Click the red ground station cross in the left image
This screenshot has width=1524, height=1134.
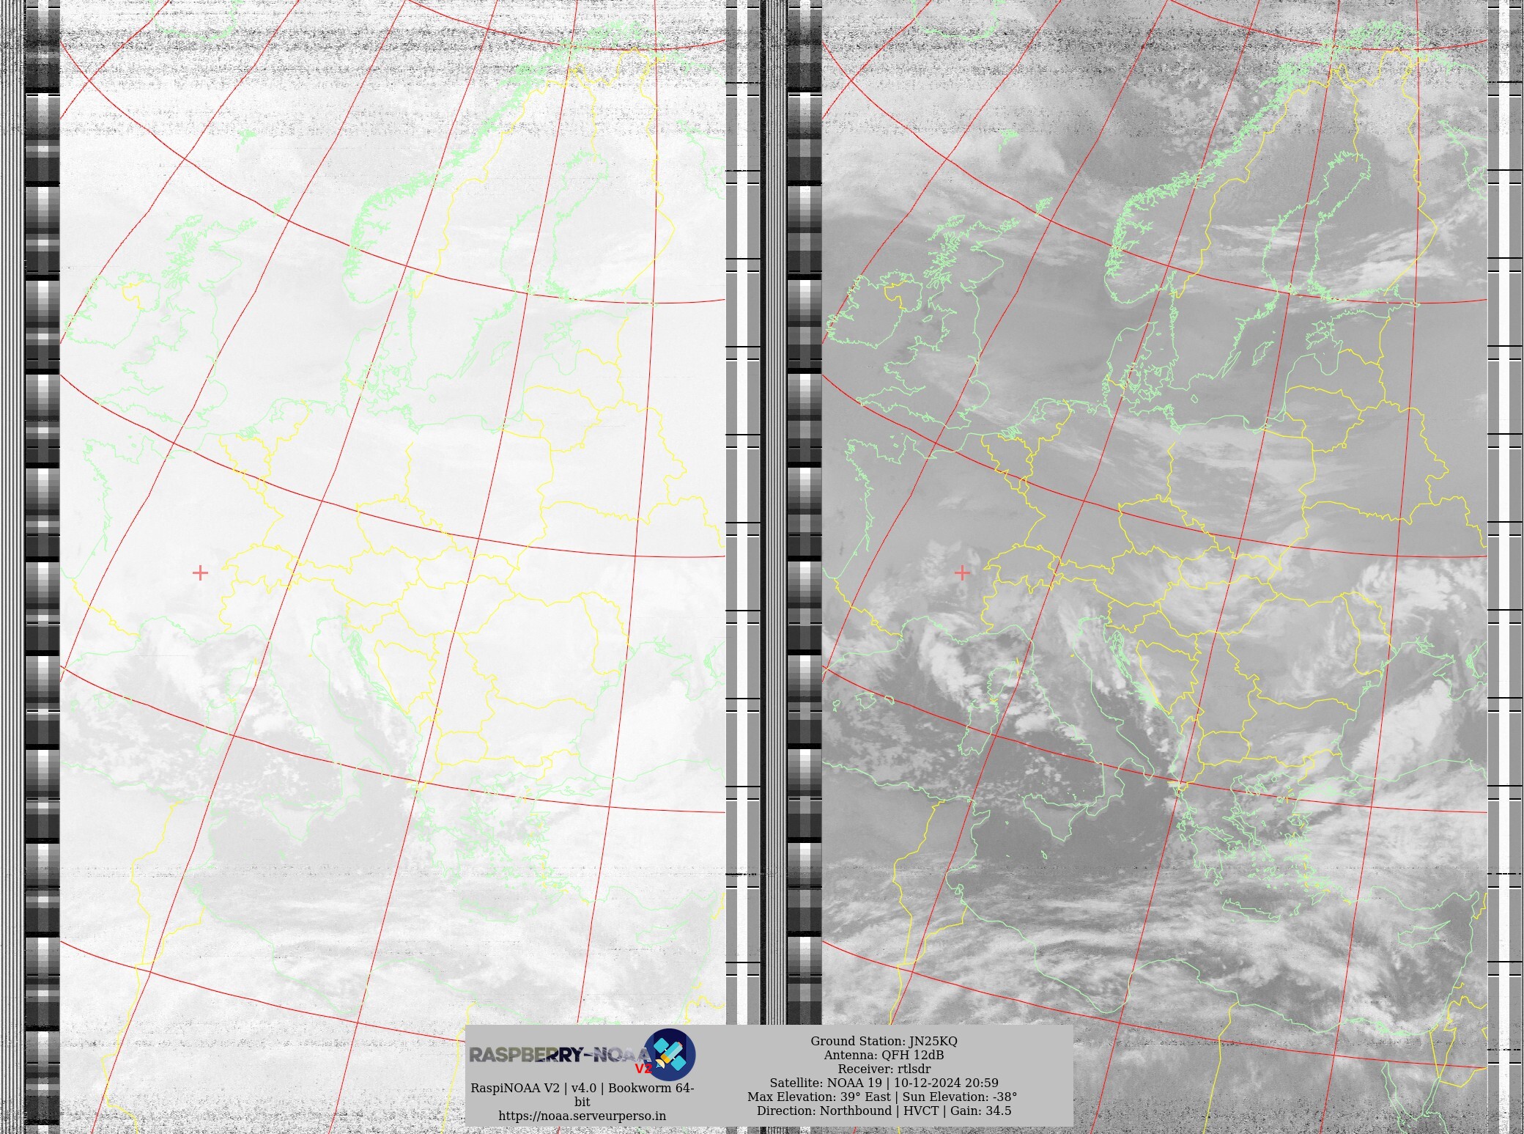point(200,572)
